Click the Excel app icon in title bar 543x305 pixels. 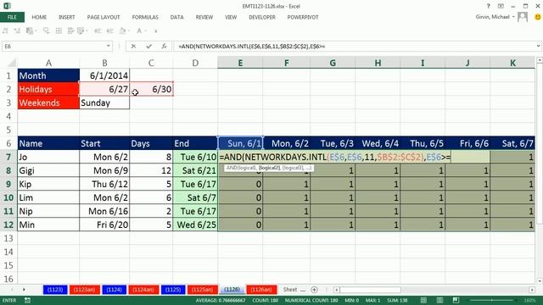tap(7, 6)
